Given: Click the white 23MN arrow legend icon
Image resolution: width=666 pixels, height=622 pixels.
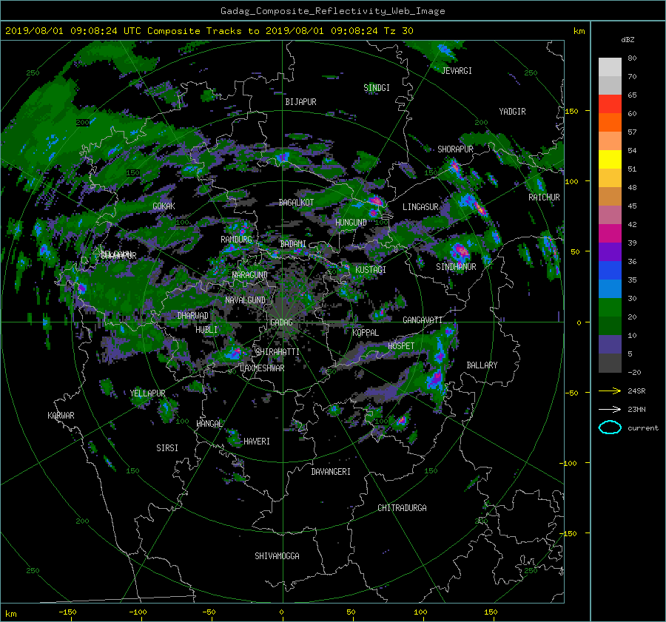Looking at the screenshot, I should click(x=610, y=409).
